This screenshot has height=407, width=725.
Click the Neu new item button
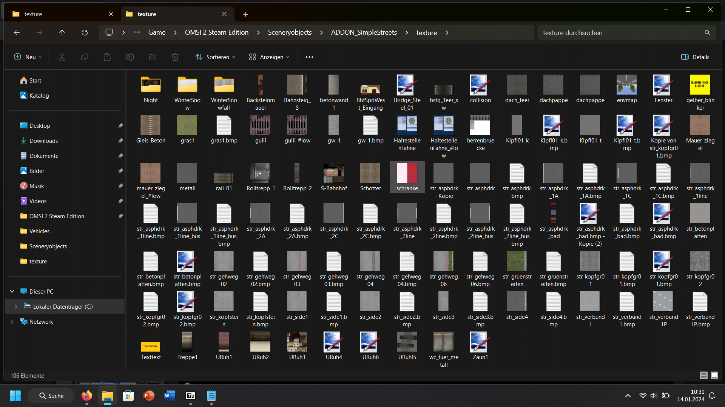[28, 57]
